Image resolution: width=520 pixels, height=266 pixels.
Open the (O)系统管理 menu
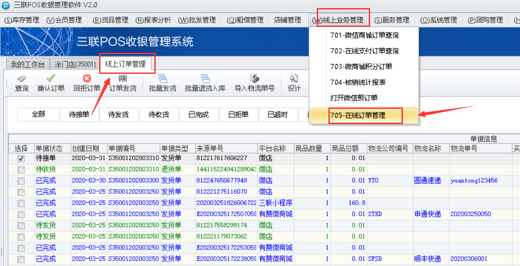(439, 20)
